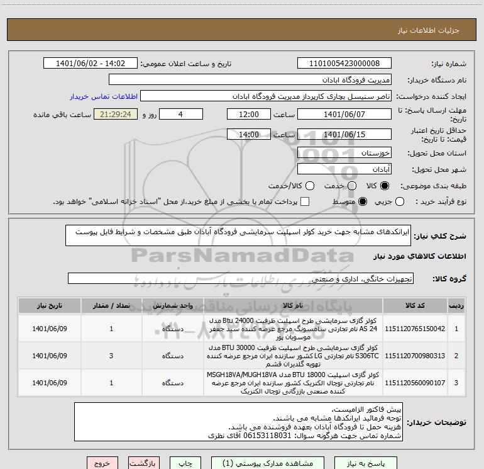Click the ردیف column header
The width and height of the screenshot is (484, 469).
pyautogui.click(x=456, y=305)
